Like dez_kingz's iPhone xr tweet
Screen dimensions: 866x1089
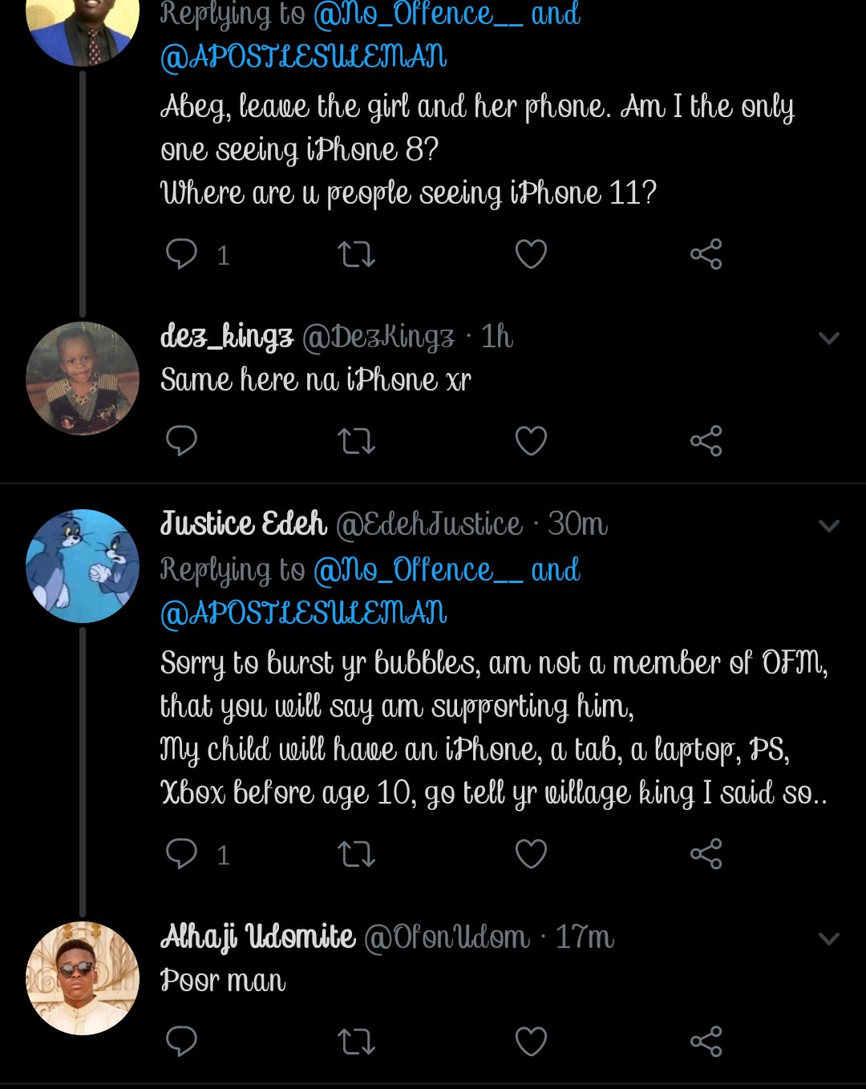[x=531, y=440]
